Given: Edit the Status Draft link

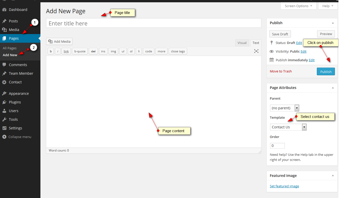Looking at the screenshot, I should pos(299,43).
